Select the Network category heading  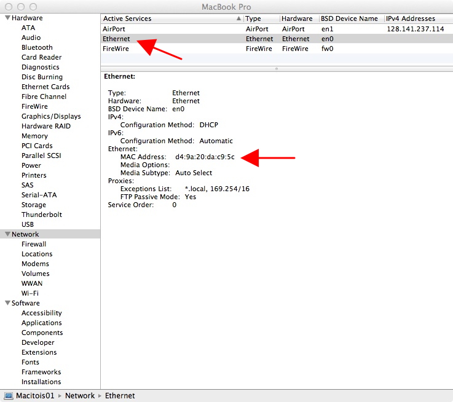(25, 234)
